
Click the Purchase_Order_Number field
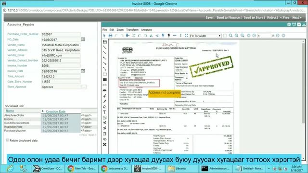coord(61,34)
